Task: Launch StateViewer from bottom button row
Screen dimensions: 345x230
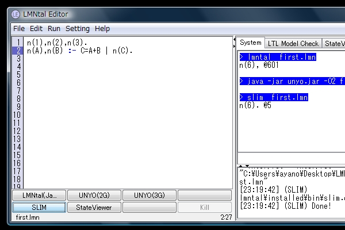Action: click(x=94, y=207)
